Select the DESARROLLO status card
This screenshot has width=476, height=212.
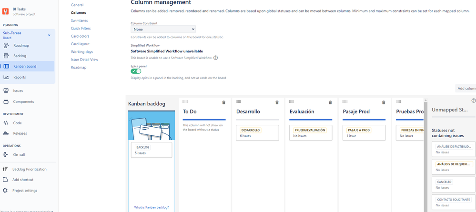pos(257,133)
